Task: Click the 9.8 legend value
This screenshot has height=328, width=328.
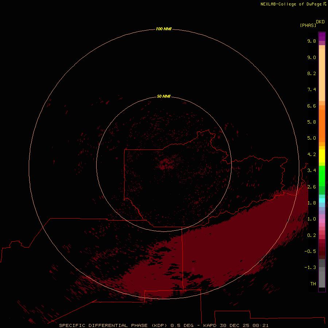Action: click(x=312, y=41)
